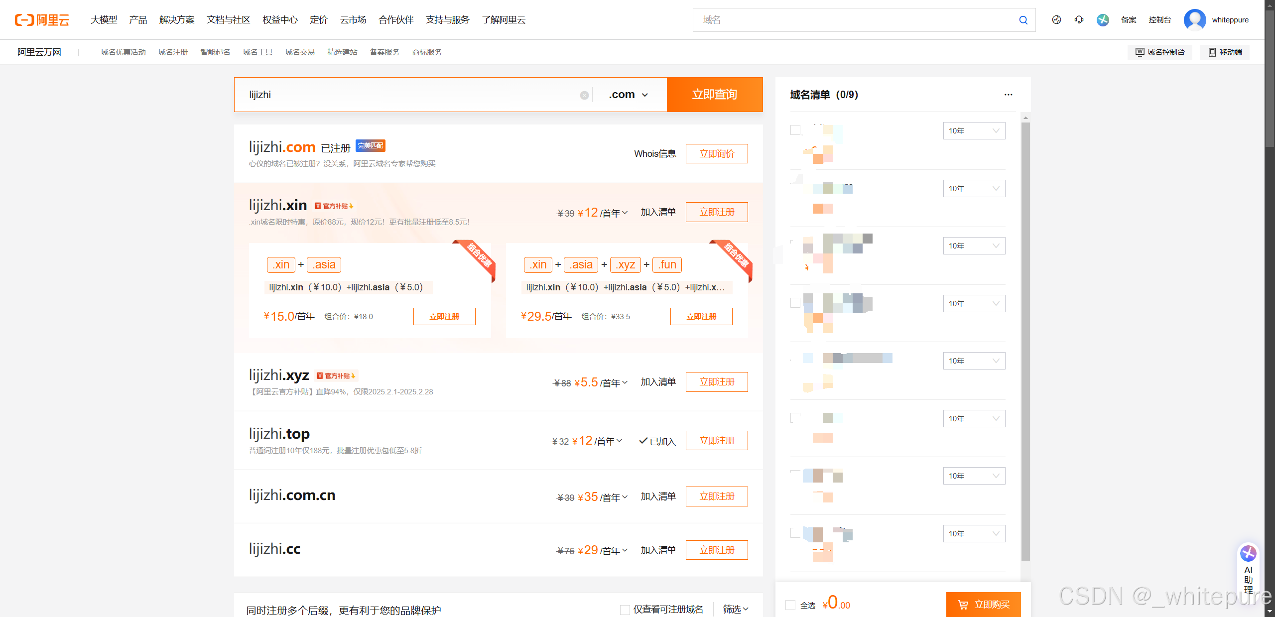1275x617 pixels.
Task: Clear the lijizhi search with the × icon
Action: click(x=584, y=95)
